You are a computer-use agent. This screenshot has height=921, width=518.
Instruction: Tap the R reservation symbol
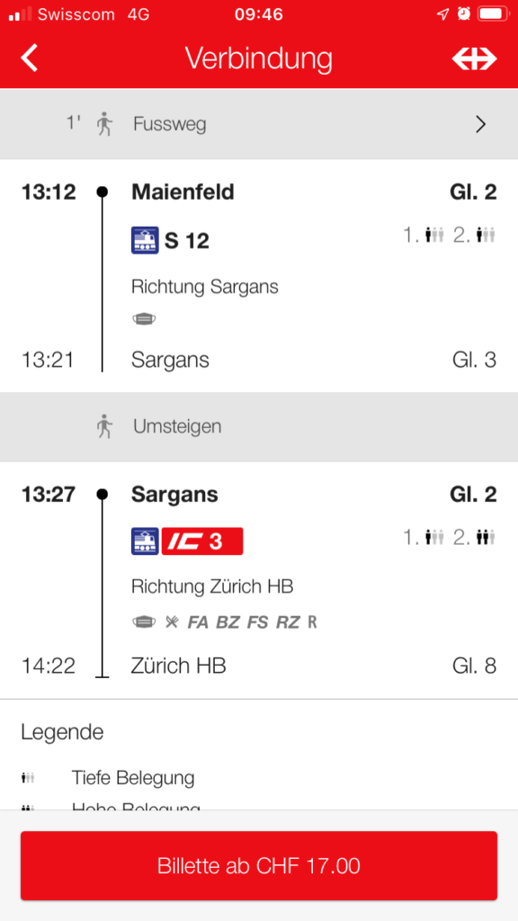point(312,622)
